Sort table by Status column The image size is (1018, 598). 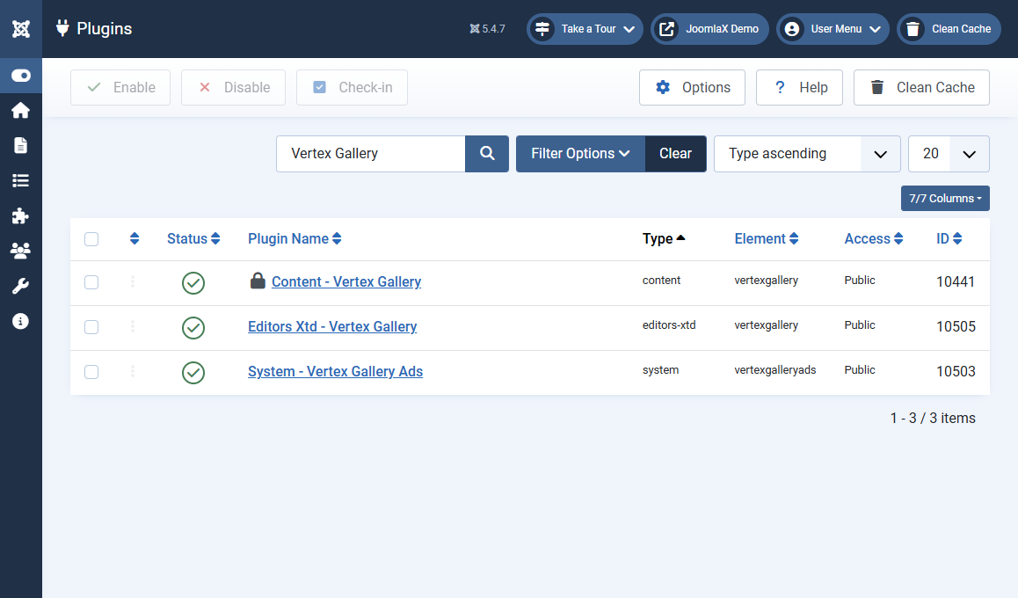tap(193, 239)
